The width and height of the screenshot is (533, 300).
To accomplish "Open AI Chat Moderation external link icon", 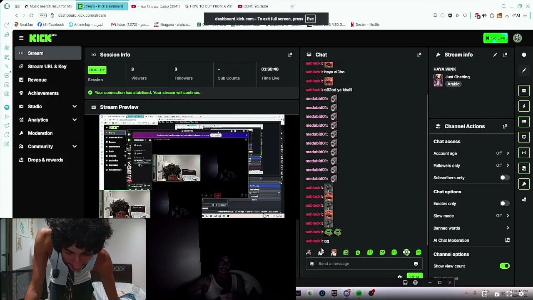I will 507,240.
